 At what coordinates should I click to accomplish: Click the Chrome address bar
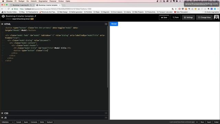point(91,9)
